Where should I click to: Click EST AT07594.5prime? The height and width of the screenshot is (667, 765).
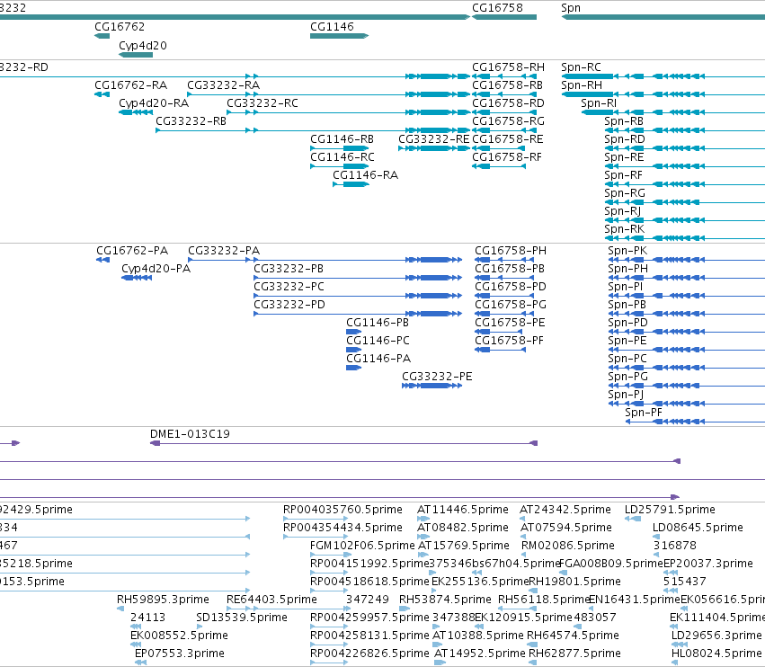pyautogui.click(x=566, y=528)
